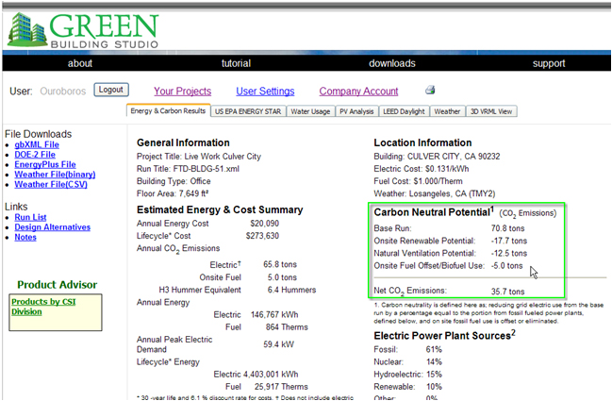
Task: Download the EnergyPlus File
Action: 45,164
